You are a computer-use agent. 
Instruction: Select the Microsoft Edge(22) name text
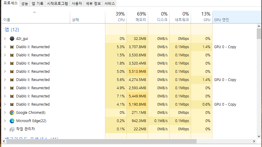coord(31,121)
